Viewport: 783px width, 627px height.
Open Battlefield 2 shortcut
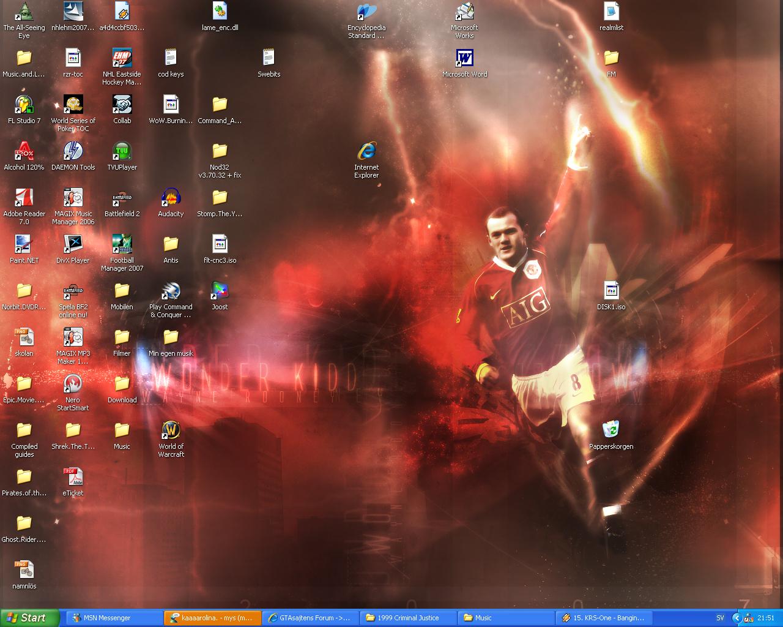(x=122, y=198)
